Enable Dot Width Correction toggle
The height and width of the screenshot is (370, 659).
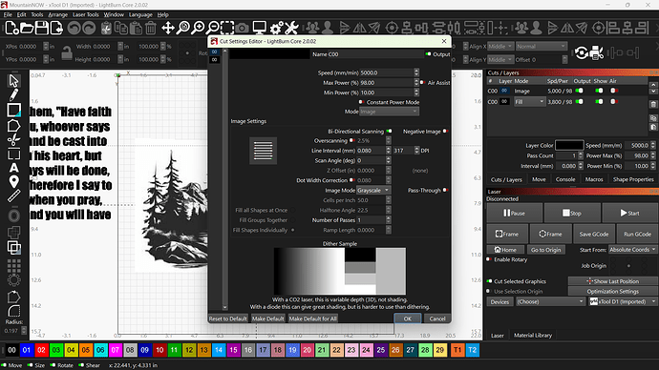(x=352, y=180)
